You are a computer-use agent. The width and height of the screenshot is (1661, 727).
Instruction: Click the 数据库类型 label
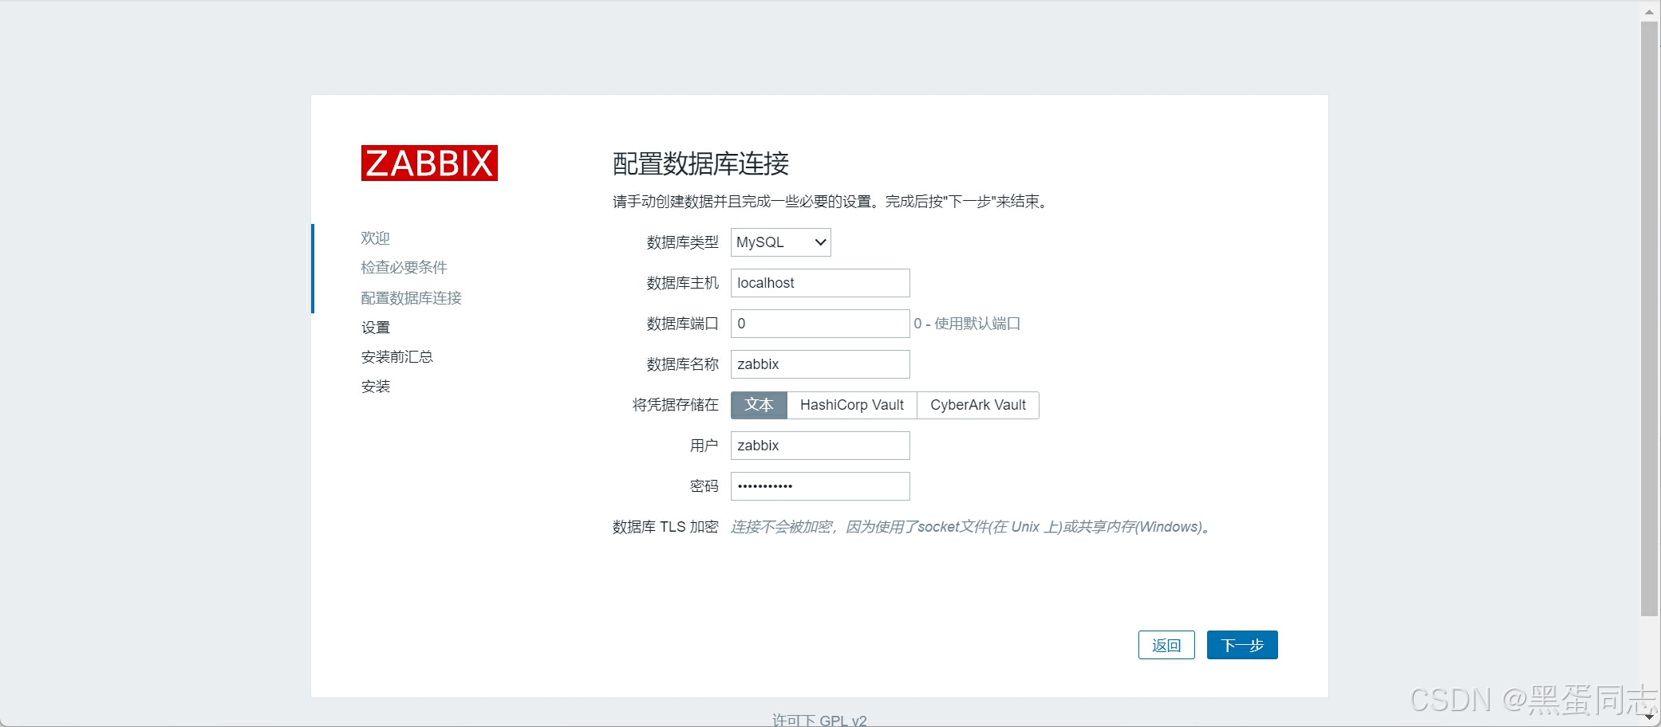[682, 242]
